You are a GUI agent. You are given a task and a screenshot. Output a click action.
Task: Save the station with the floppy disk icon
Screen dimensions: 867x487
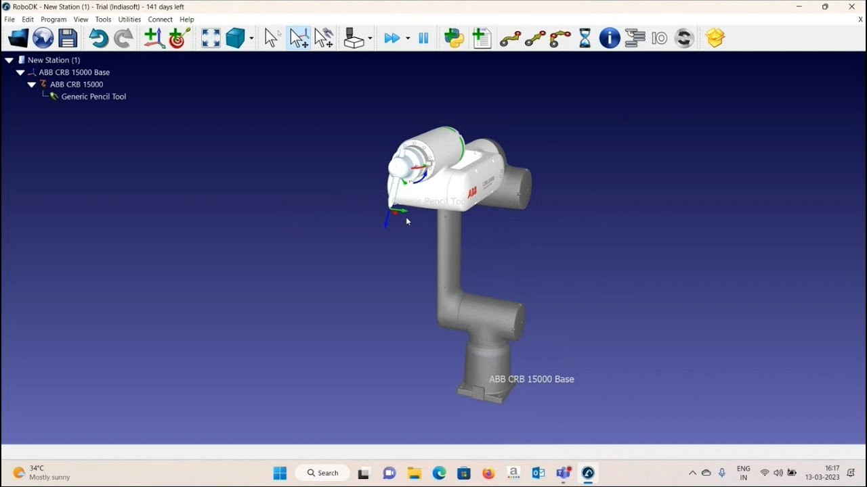(68, 38)
